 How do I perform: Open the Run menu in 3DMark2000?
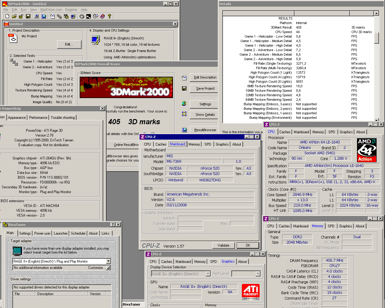point(24,10)
